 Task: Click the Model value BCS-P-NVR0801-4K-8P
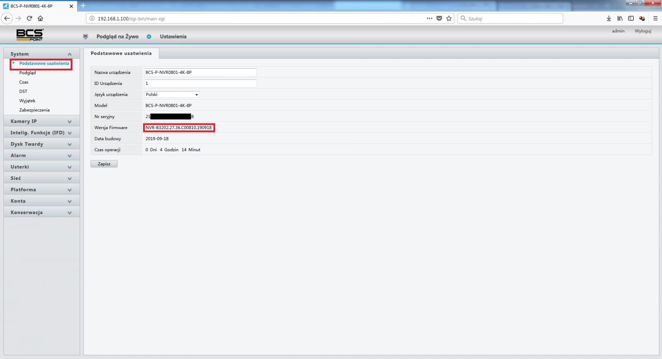click(168, 106)
